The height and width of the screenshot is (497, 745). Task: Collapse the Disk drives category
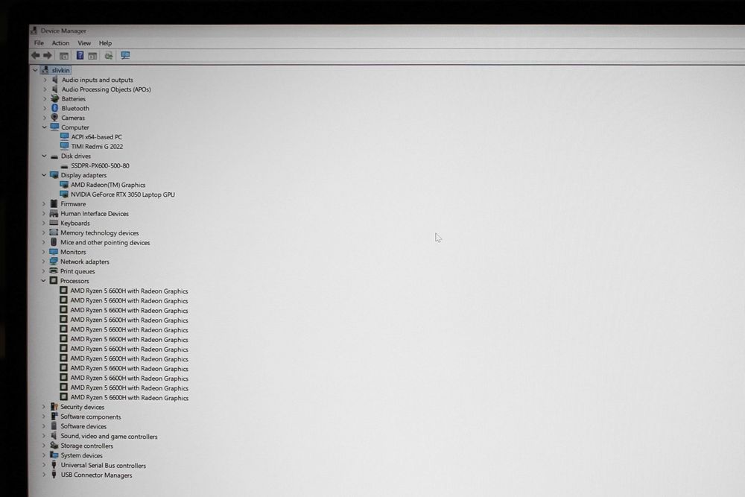(44, 156)
